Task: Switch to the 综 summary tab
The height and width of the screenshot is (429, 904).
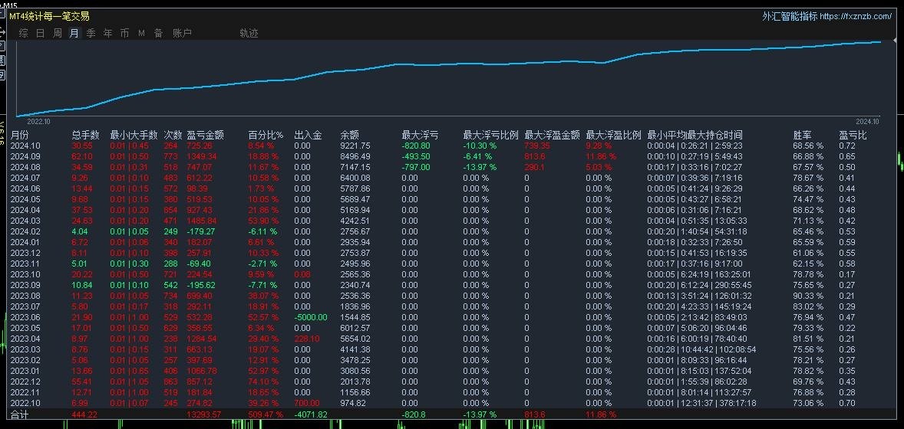Action: pyautogui.click(x=24, y=34)
